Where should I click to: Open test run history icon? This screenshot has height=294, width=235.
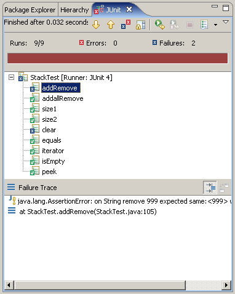[204, 25]
